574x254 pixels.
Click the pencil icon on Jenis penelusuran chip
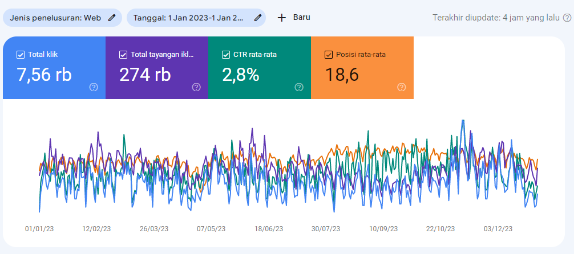click(112, 18)
